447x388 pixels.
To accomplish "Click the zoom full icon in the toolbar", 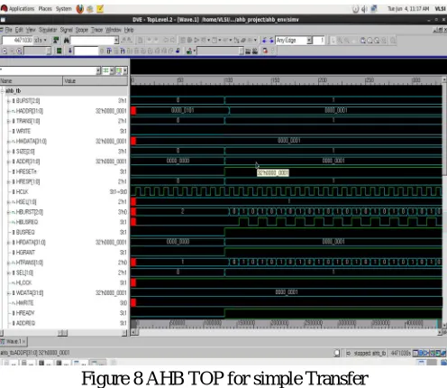I will [363, 41].
